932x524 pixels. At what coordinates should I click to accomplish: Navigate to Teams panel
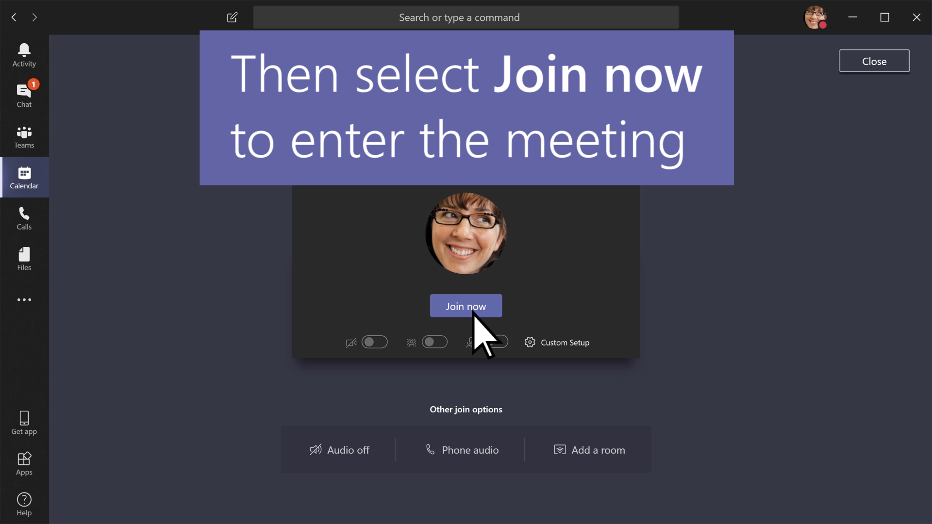[24, 136]
